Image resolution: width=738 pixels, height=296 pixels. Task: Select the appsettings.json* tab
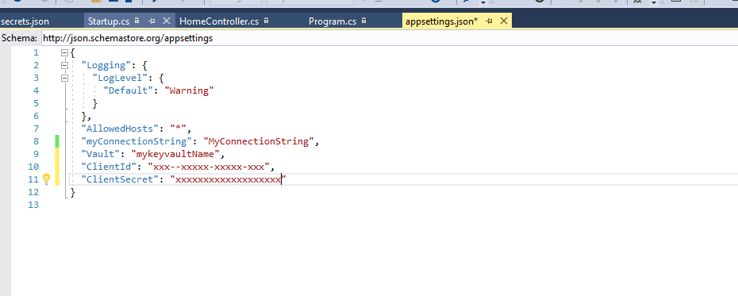click(x=441, y=21)
